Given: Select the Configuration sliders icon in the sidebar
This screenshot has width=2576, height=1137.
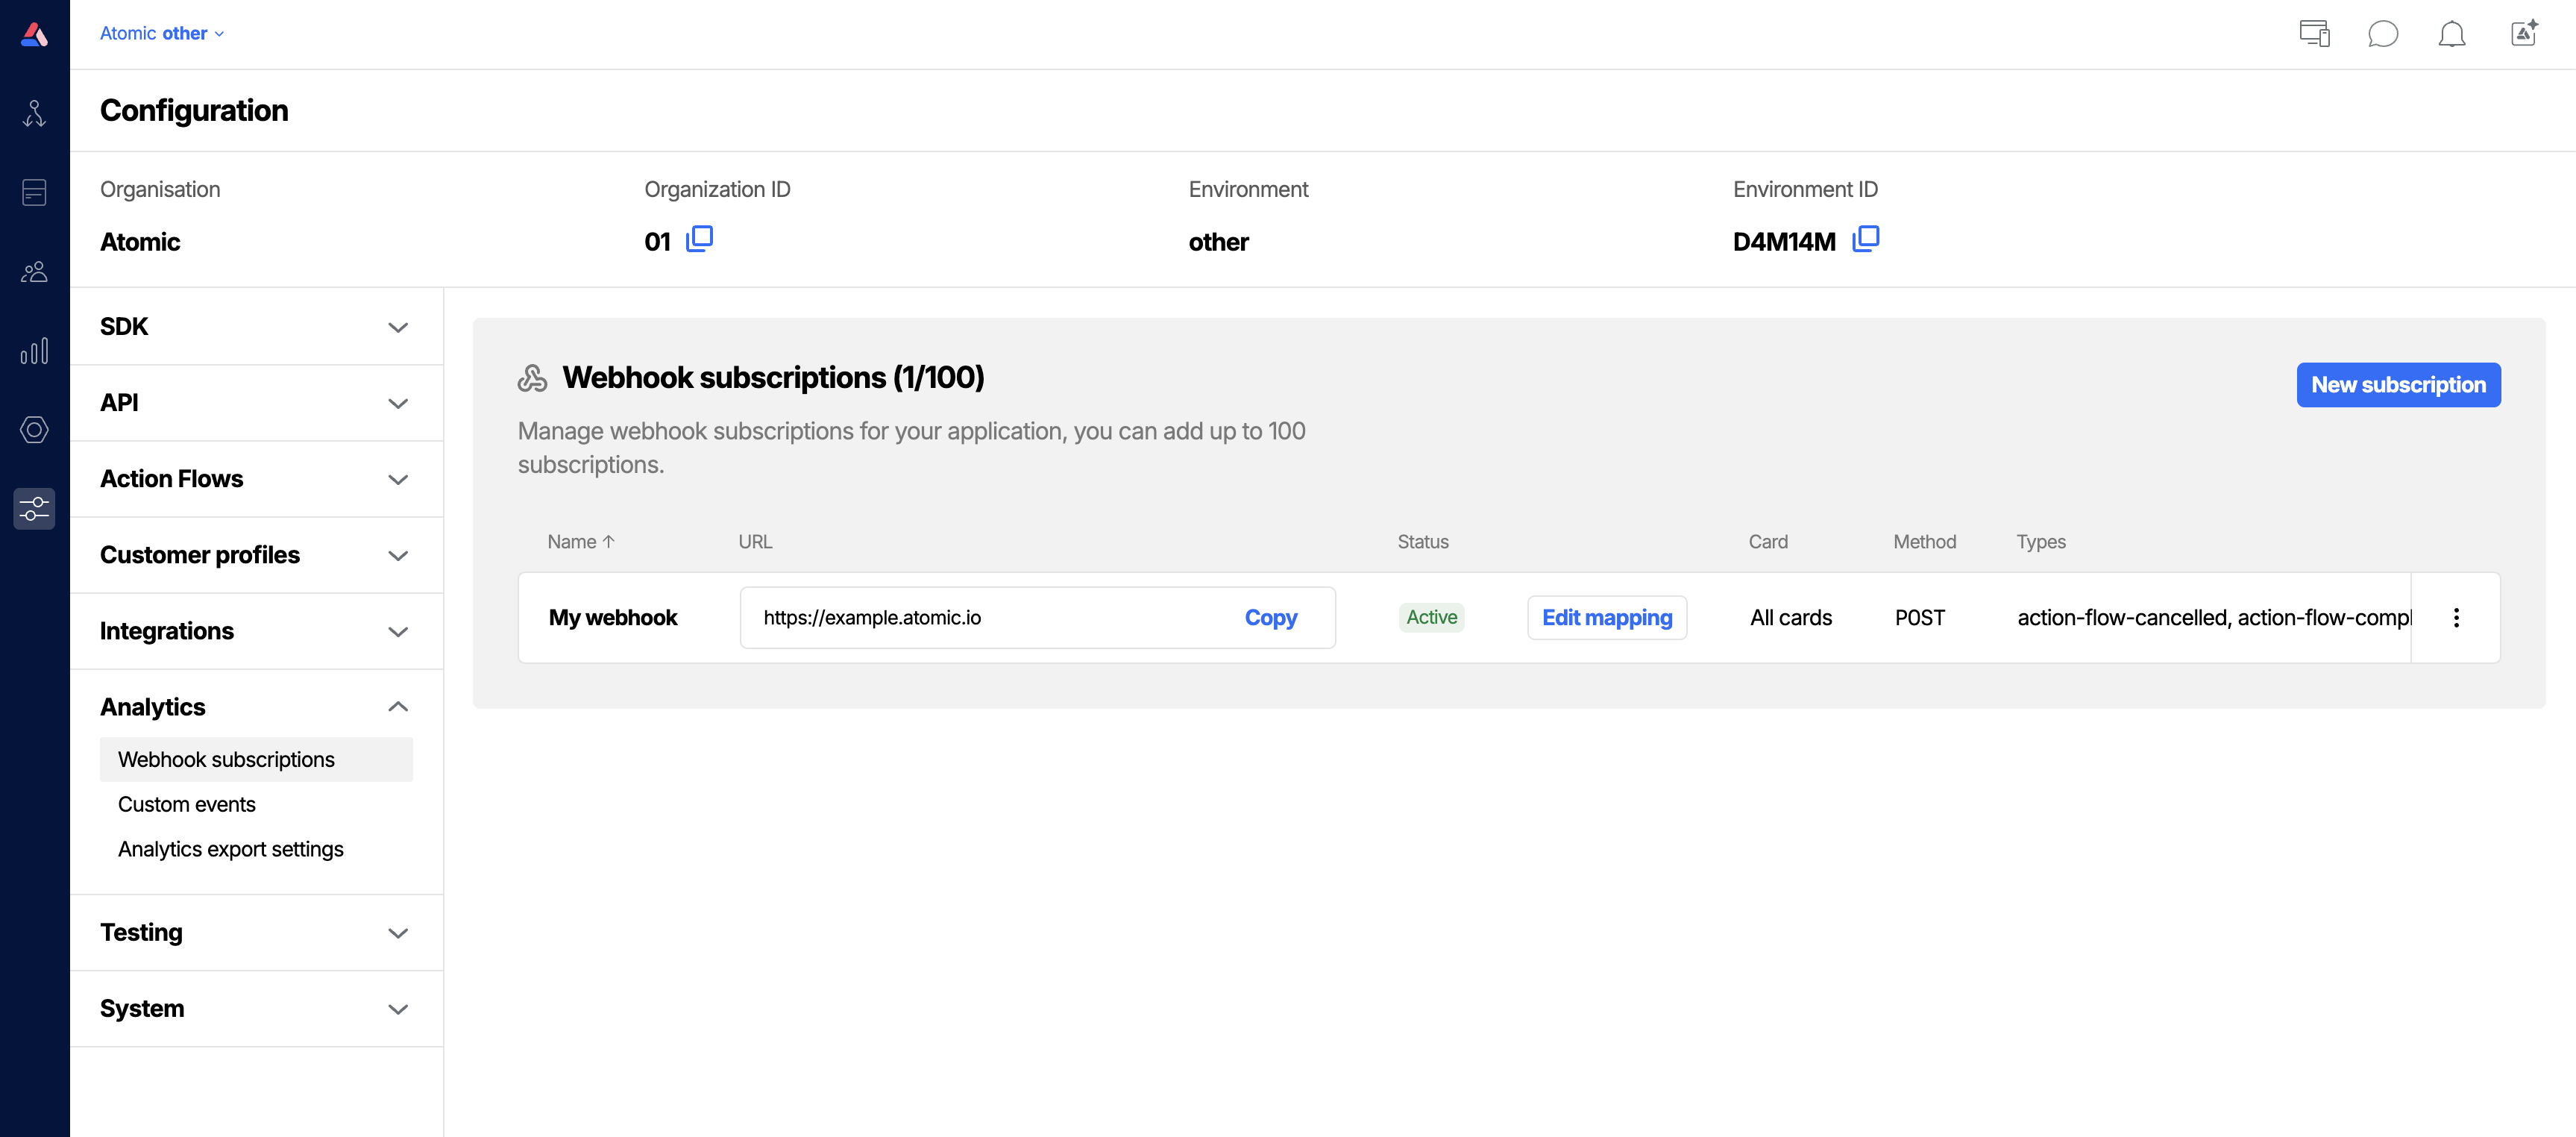Looking at the screenshot, I should click(34, 509).
